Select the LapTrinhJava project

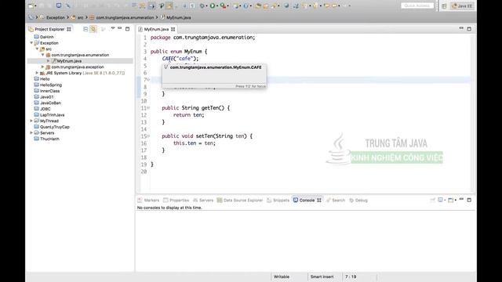[x=53, y=115]
